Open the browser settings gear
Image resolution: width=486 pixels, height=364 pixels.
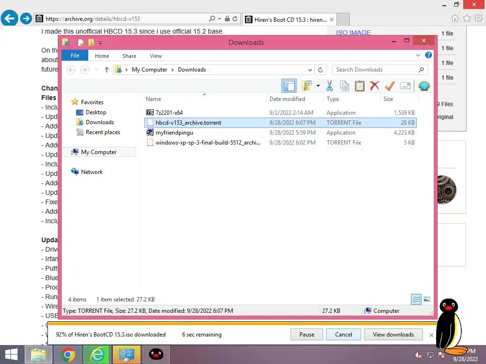point(478,18)
